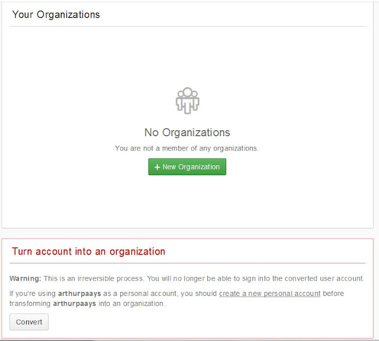Image resolution: width=379 pixels, height=341 pixels.
Task: Click the Warning irreversible process text
Action: tap(187, 278)
